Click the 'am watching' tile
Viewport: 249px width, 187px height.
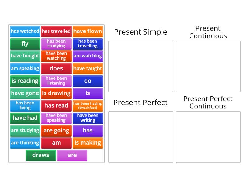87,56
